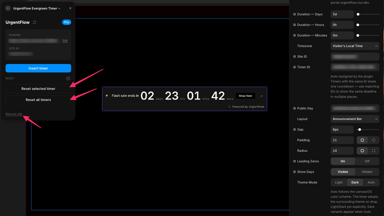Click the seconds countdown number 42
This screenshot has width=384, height=216.
pyautogui.click(x=218, y=96)
